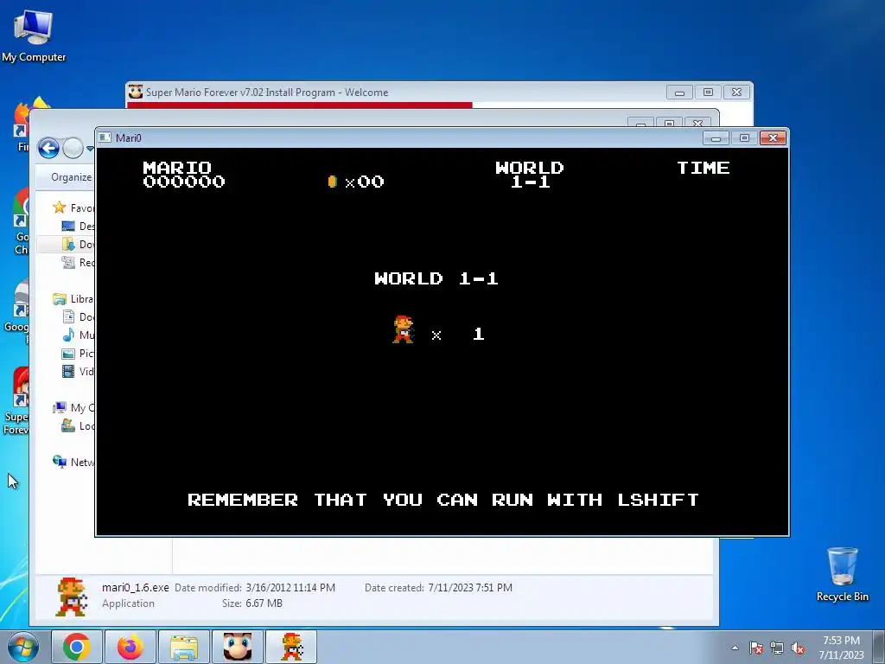Click the REMEMBER THAT YOU CAN RUN hint text
The image size is (885, 664).
[x=443, y=500]
